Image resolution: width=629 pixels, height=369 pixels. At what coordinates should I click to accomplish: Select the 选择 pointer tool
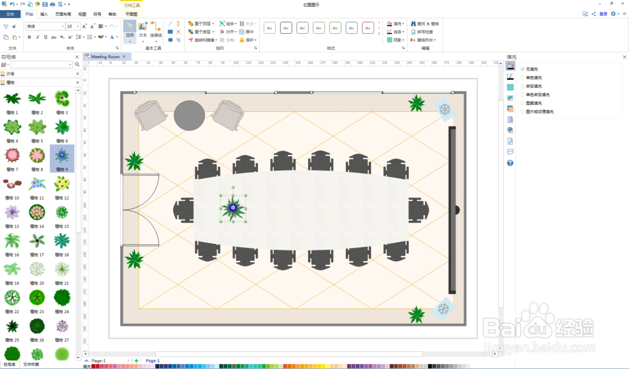pos(130,30)
